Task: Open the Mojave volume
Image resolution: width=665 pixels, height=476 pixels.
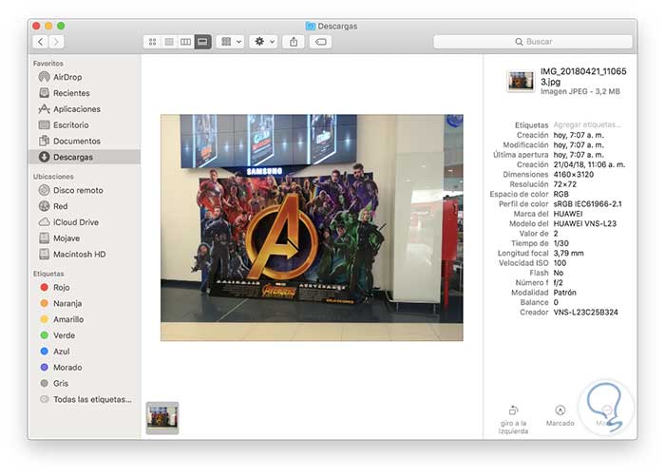Action: tap(84, 238)
